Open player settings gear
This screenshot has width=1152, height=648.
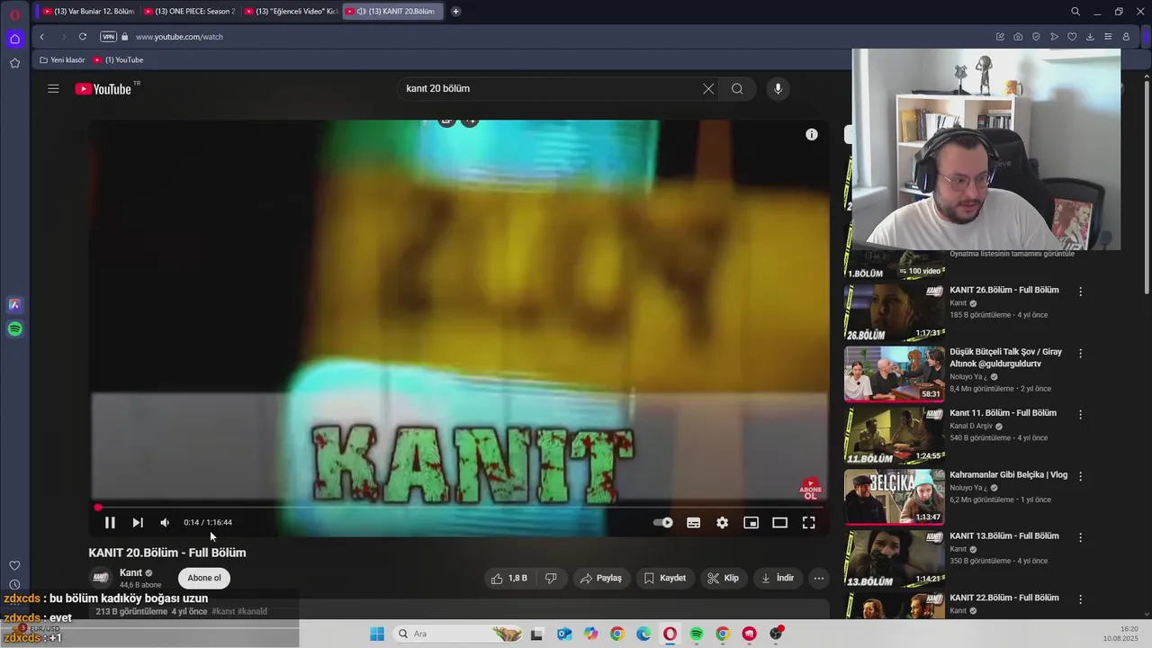coord(722,522)
